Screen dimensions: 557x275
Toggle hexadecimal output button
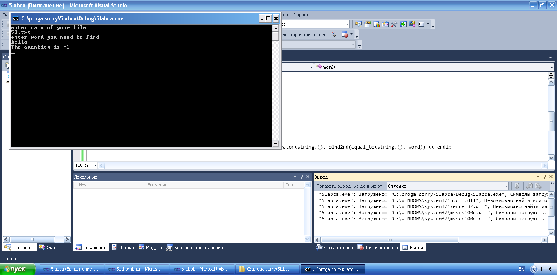pos(303,35)
